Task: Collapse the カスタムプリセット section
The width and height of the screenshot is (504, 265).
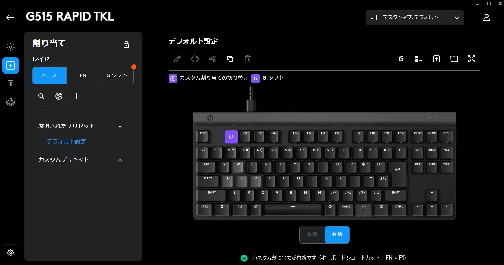Action: tap(120, 160)
